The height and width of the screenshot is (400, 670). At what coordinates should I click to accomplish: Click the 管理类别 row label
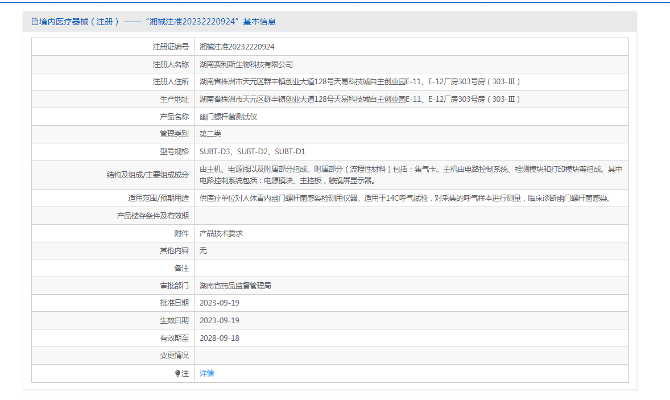[x=175, y=134]
